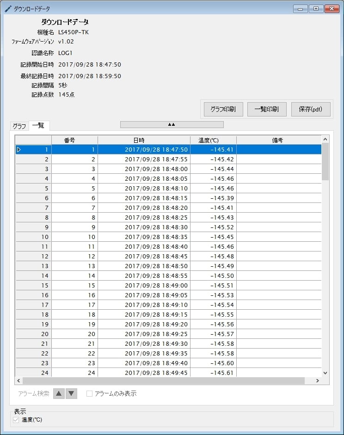Jump to next alarm with down arrow
This screenshot has height=435, width=344.
tap(71, 393)
